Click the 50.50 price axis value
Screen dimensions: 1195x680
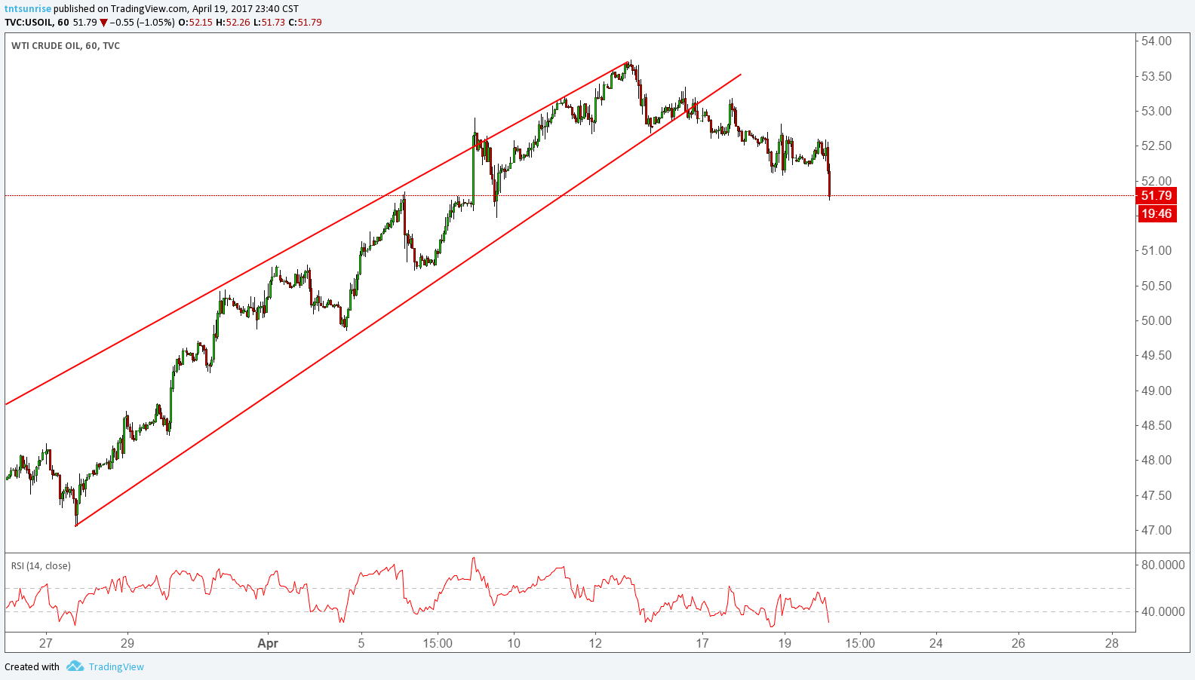click(x=1157, y=286)
